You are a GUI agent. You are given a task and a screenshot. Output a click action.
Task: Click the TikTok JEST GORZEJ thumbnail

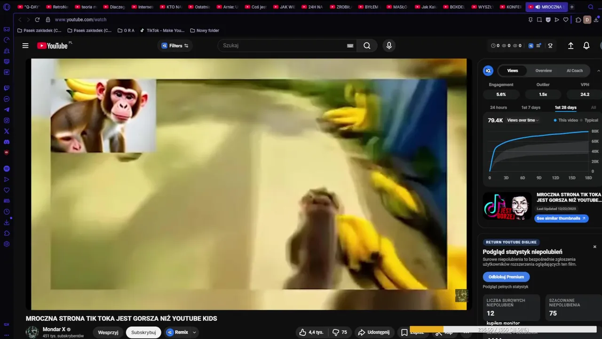click(507, 206)
